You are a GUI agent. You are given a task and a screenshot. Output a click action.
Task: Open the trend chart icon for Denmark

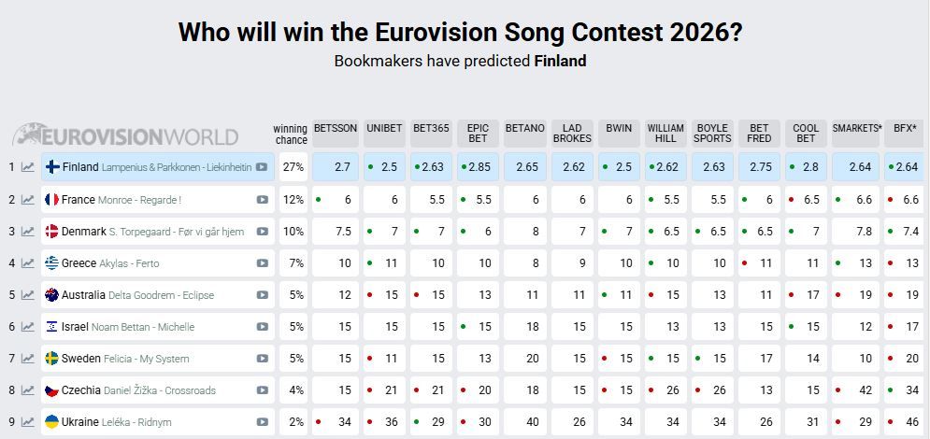28,231
